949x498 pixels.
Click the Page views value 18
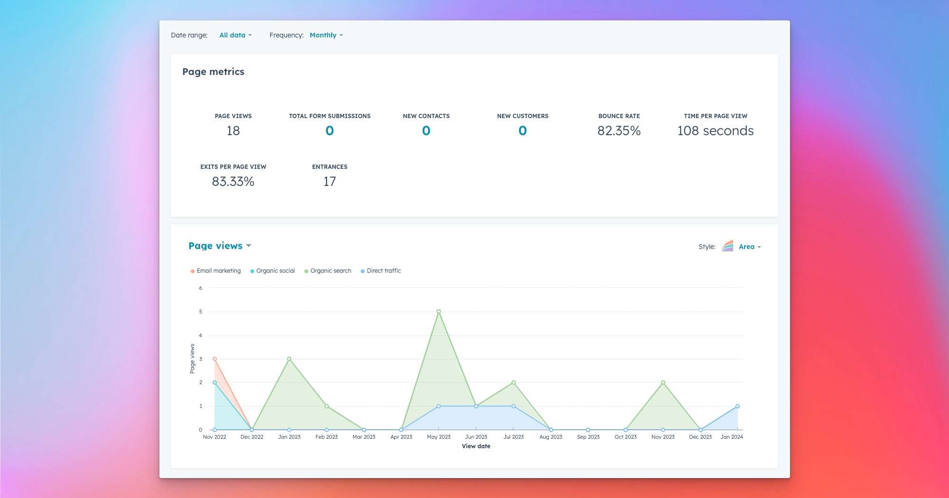[233, 131]
